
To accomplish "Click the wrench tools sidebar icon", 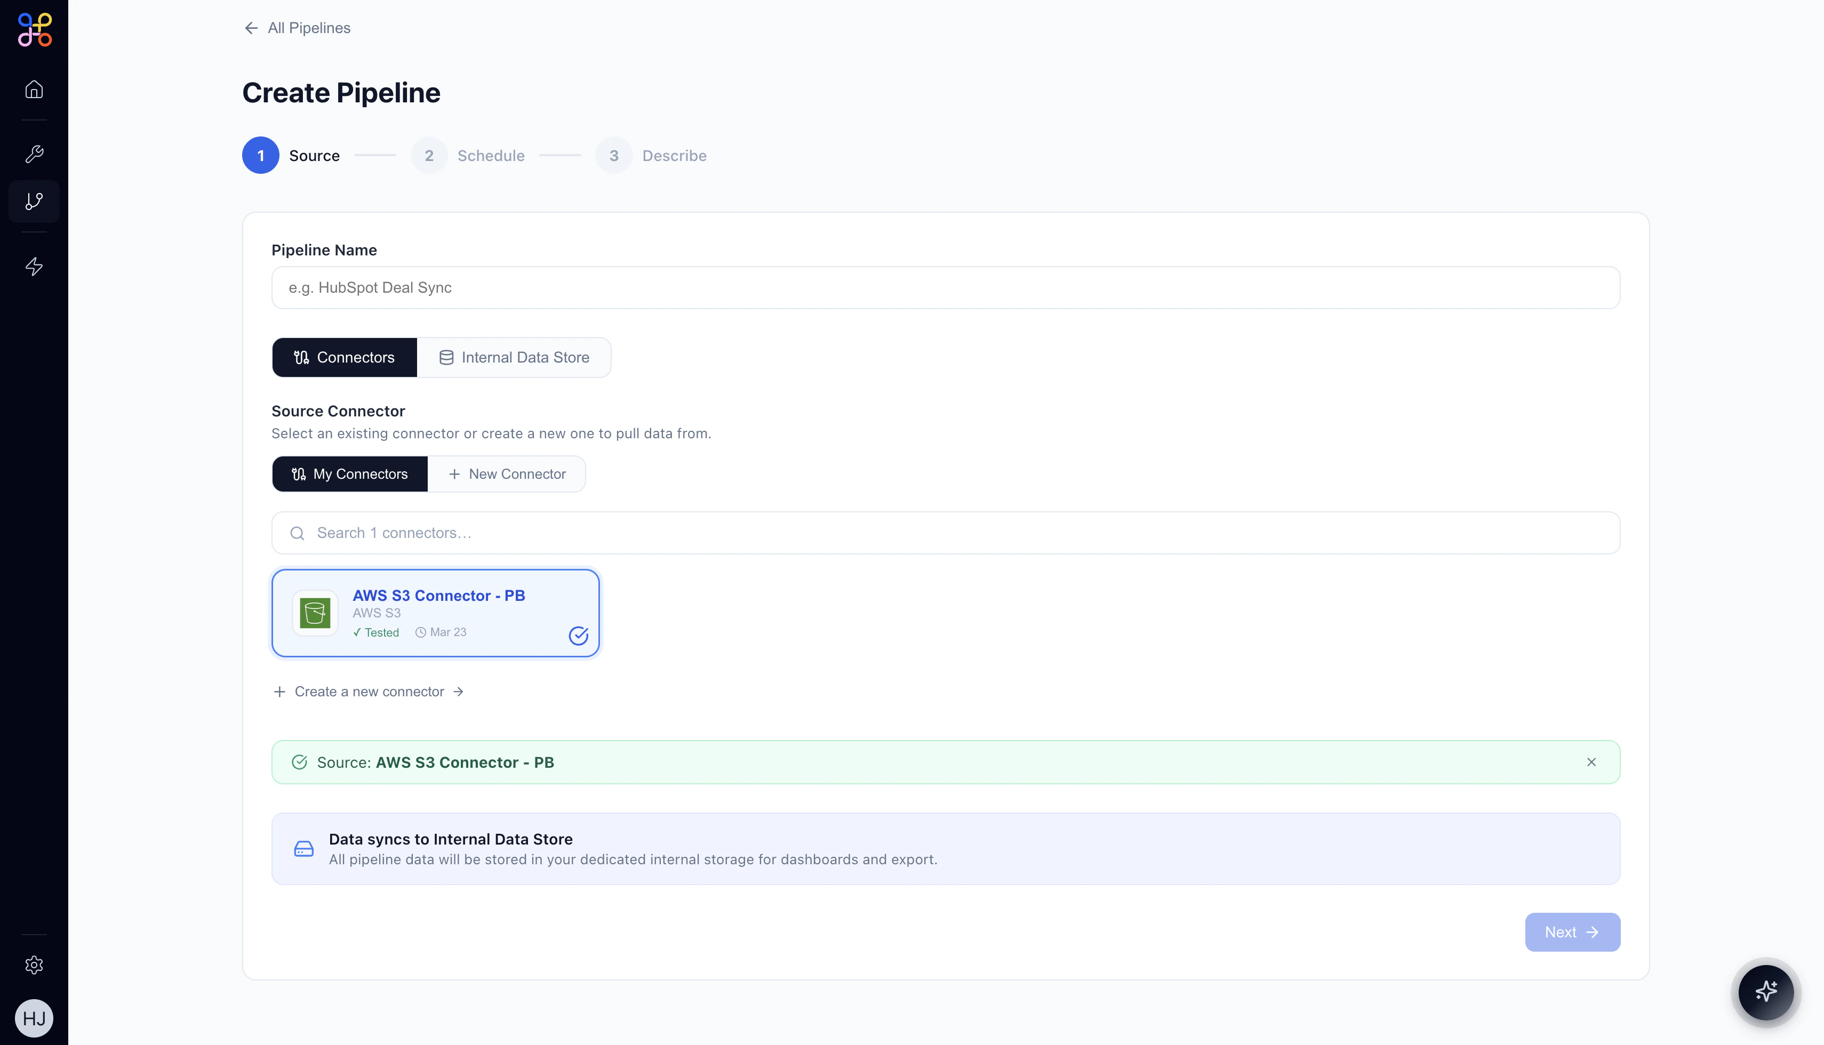I will (34, 154).
